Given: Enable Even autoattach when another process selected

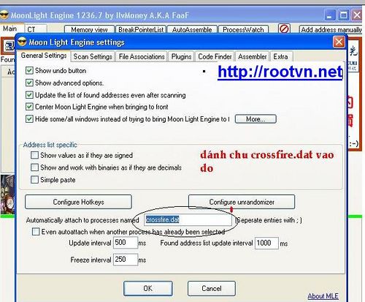Looking at the screenshot, I should 36,231.
